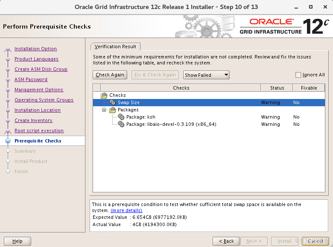This screenshot has height=247, width=333.
Task: Click the gear icon for libaio-devel package
Action: click(121, 124)
